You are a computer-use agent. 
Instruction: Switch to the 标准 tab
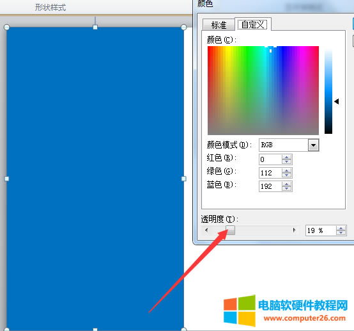219,25
